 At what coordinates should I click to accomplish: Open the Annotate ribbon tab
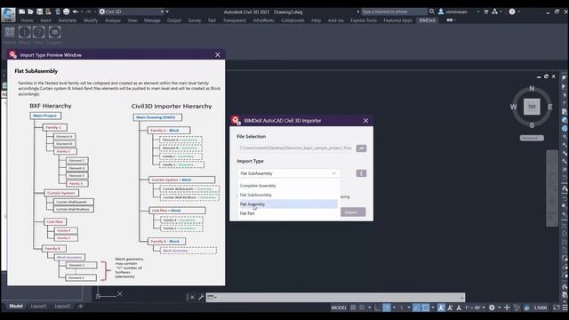pyautogui.click(x=68, y=20)
